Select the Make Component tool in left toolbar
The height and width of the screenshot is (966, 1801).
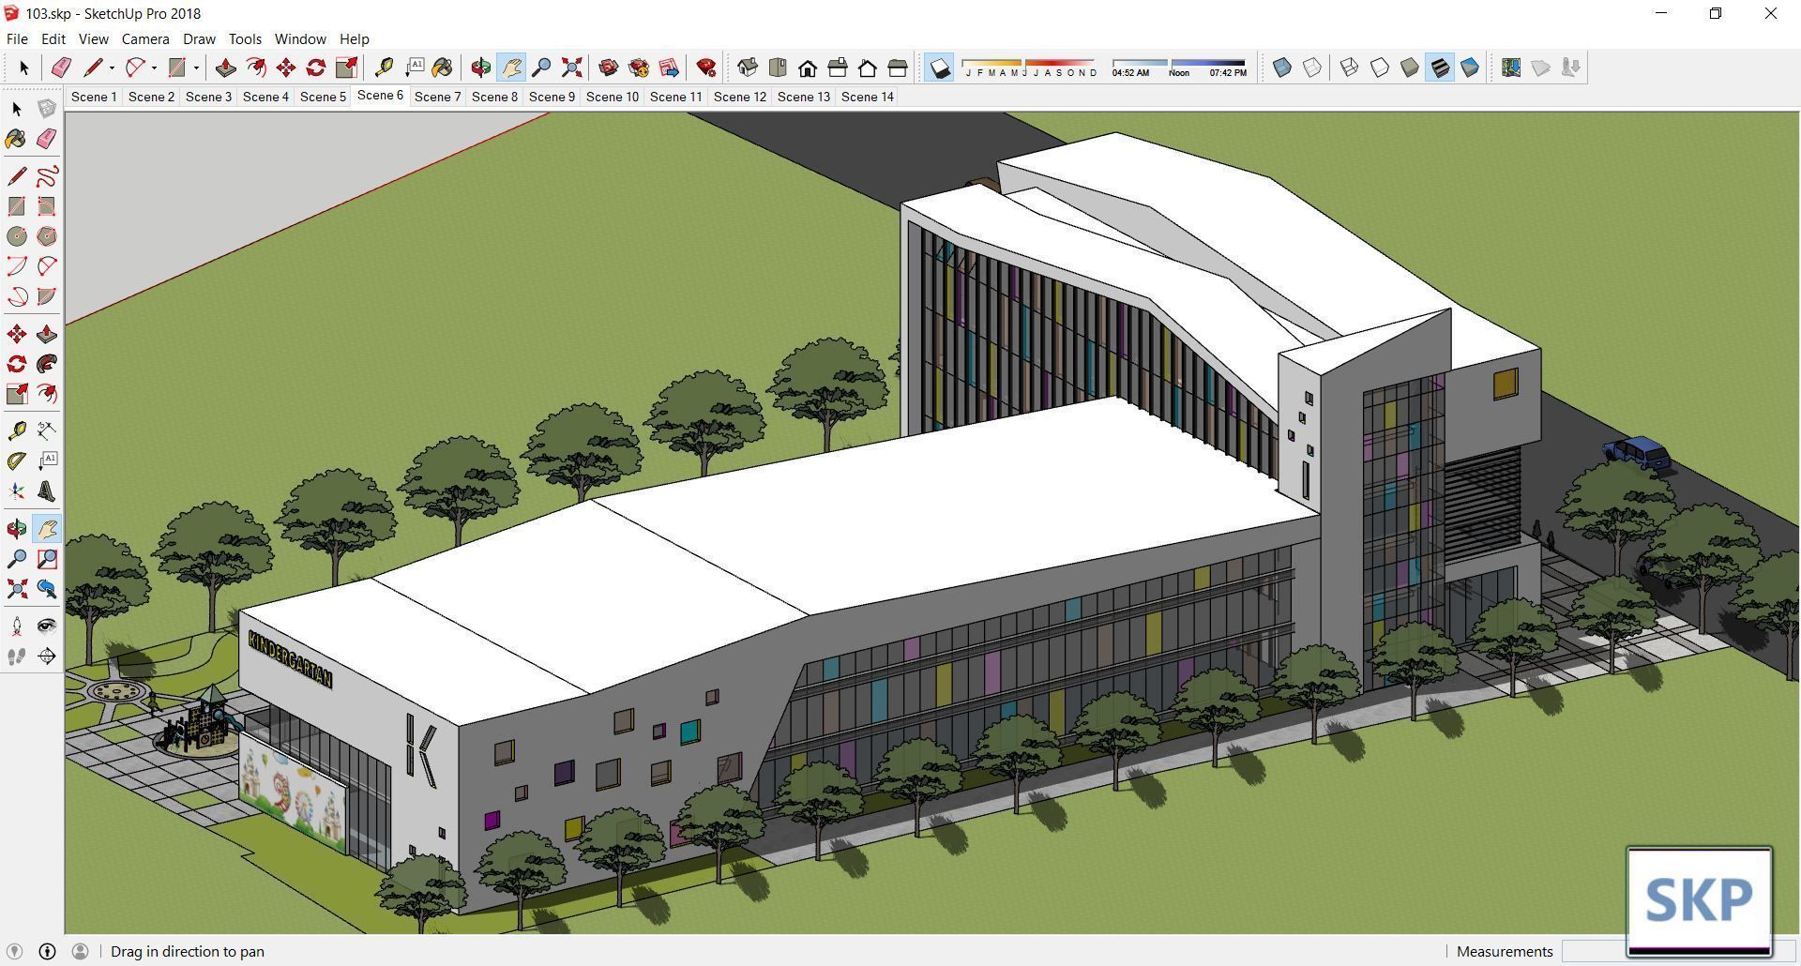coord(47,109)
